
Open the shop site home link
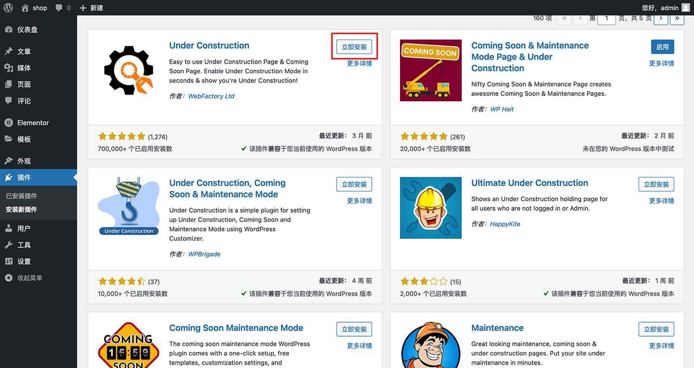click(34, 8)
